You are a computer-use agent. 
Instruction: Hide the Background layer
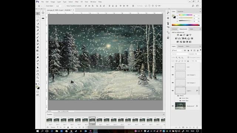coord(173,106)
